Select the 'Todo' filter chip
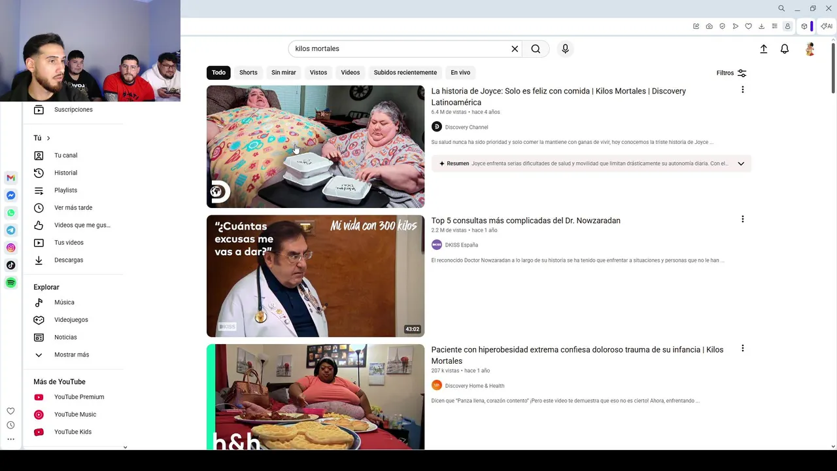 (218, 73)
